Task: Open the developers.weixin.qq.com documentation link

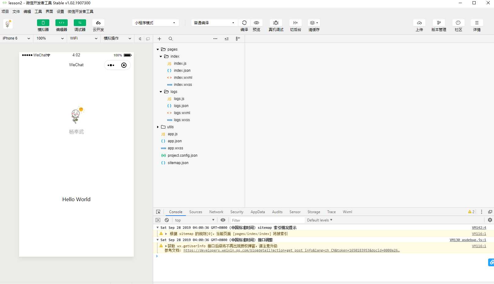Action: click(291, 250)
